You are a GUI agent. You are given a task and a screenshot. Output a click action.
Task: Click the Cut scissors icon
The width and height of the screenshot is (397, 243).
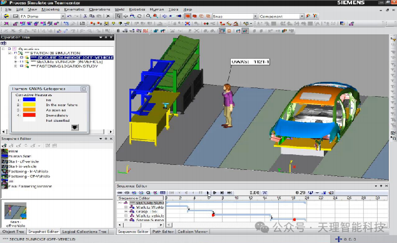tap(85, 16)
